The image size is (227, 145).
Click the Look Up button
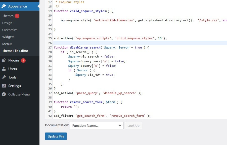(133, 125)
